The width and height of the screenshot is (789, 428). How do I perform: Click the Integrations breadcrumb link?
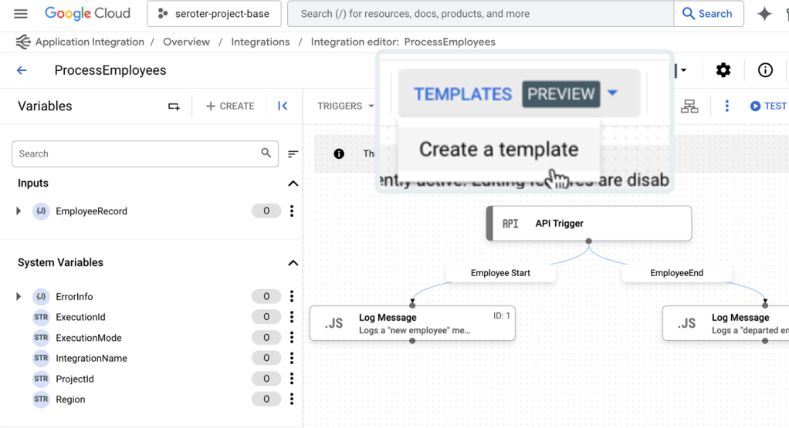pos(260,42)
